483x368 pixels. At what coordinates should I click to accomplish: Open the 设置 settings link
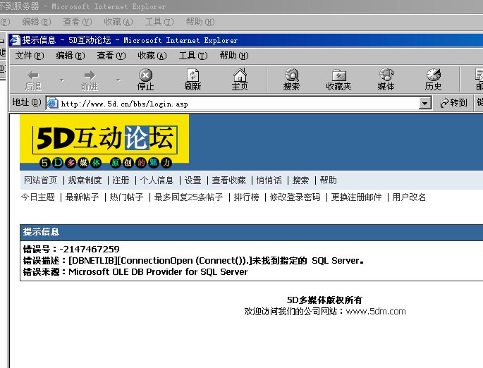click(192, 180)
